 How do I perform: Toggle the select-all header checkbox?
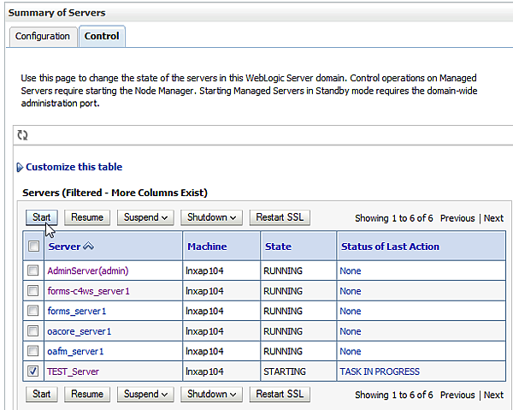tap(33, 247)
